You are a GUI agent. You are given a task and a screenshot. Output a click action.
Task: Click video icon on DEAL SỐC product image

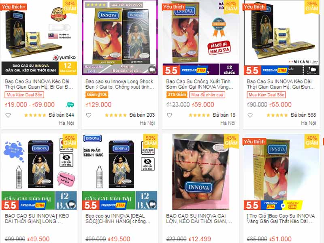coord(153,205)
